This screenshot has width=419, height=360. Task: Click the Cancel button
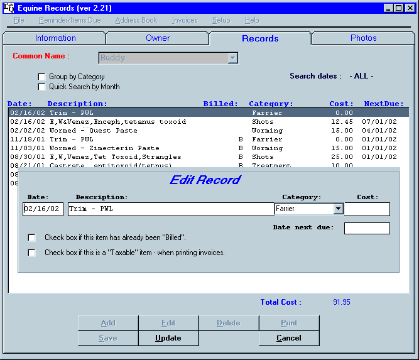pos(288,338)
